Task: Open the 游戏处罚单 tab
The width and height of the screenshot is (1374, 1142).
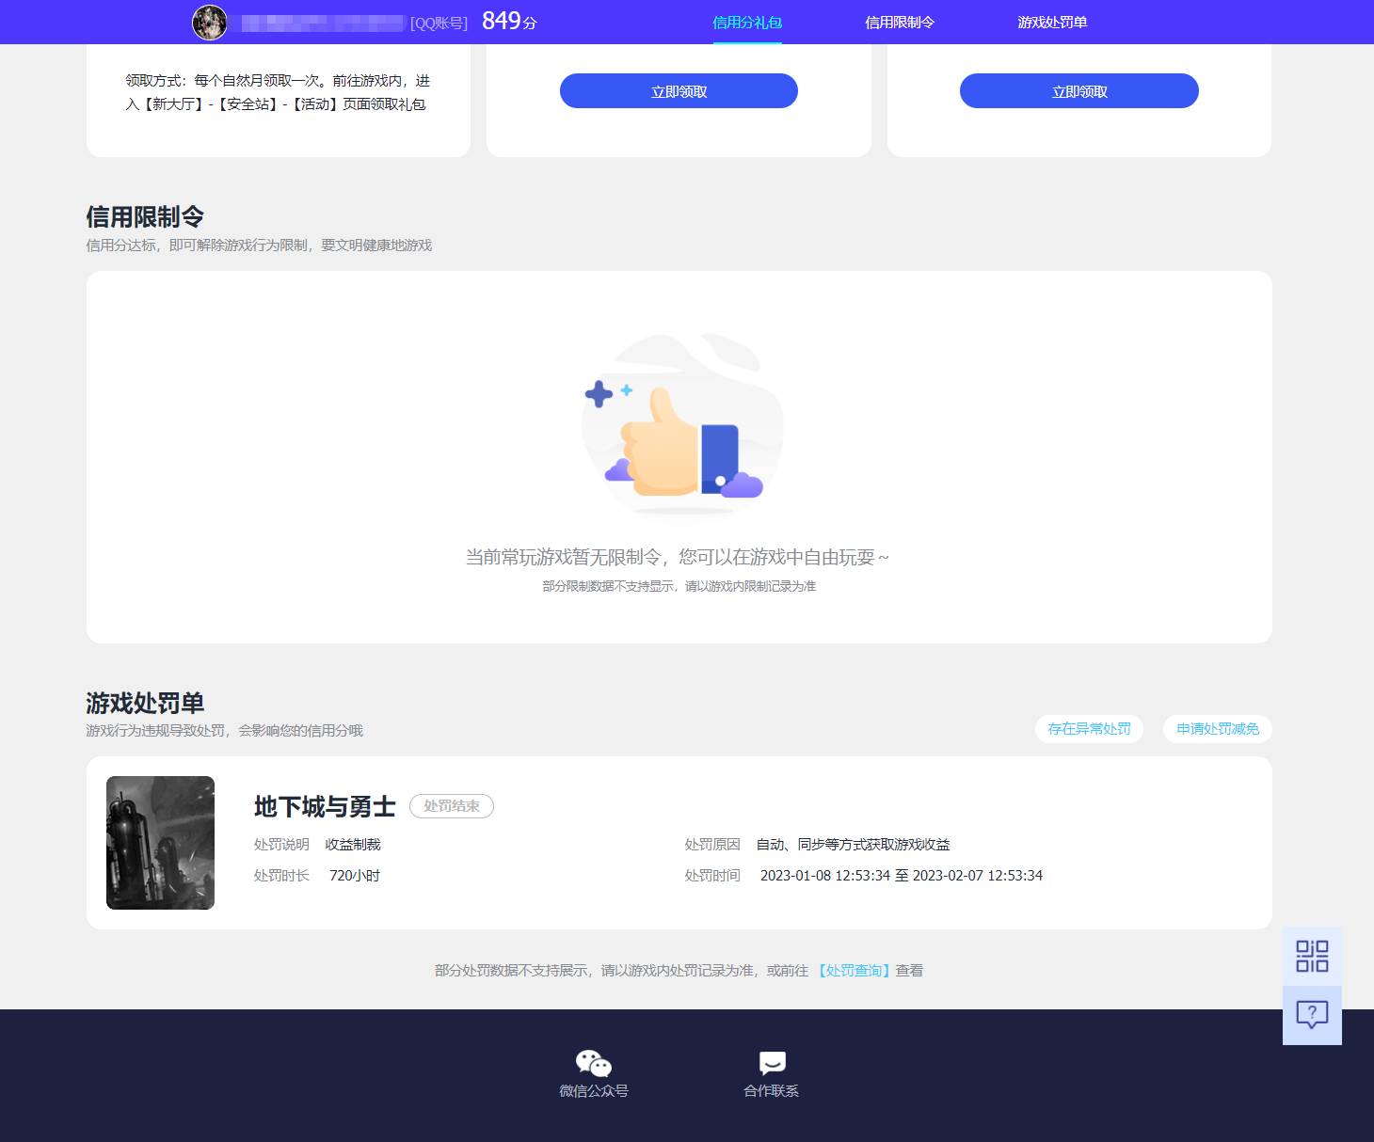Action: [1052, 22]
